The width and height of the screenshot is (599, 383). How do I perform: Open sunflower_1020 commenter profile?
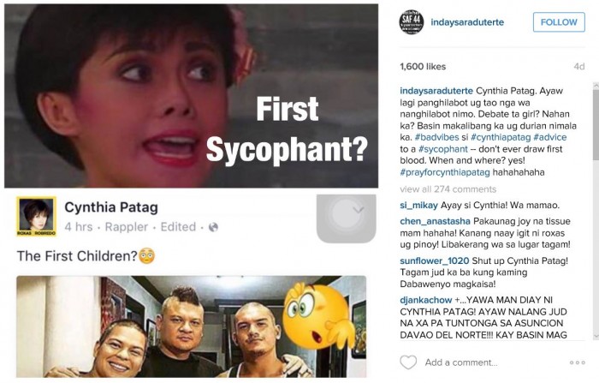tap(435, 260)
